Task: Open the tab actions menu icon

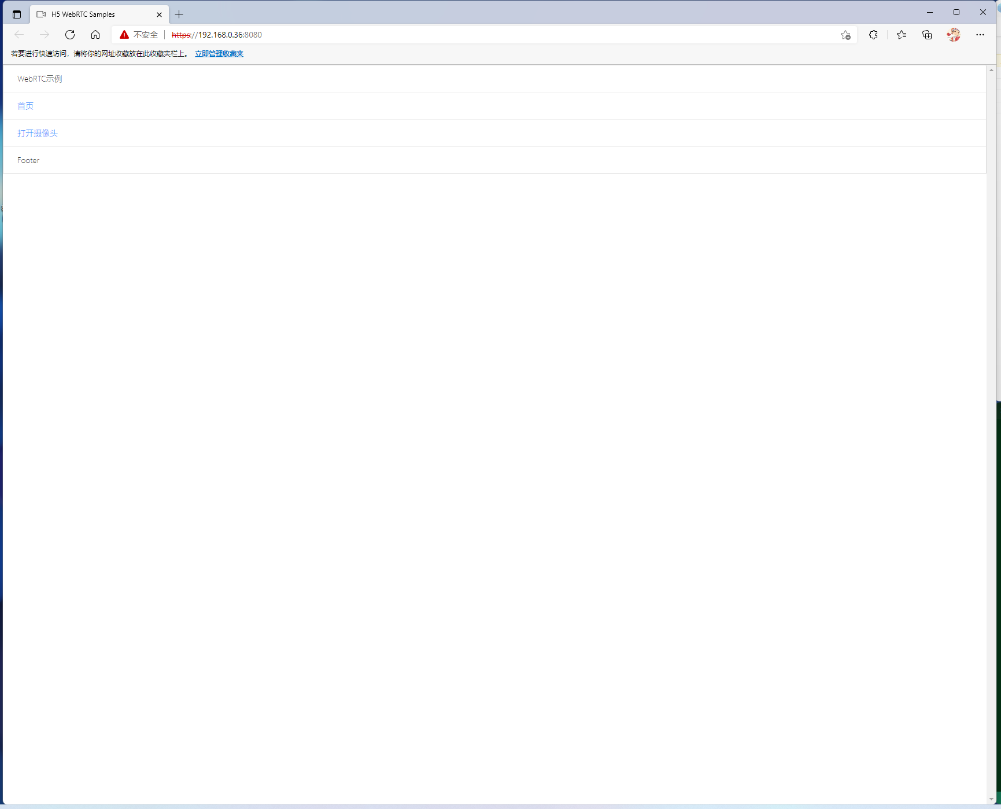Action: point(16,14)
